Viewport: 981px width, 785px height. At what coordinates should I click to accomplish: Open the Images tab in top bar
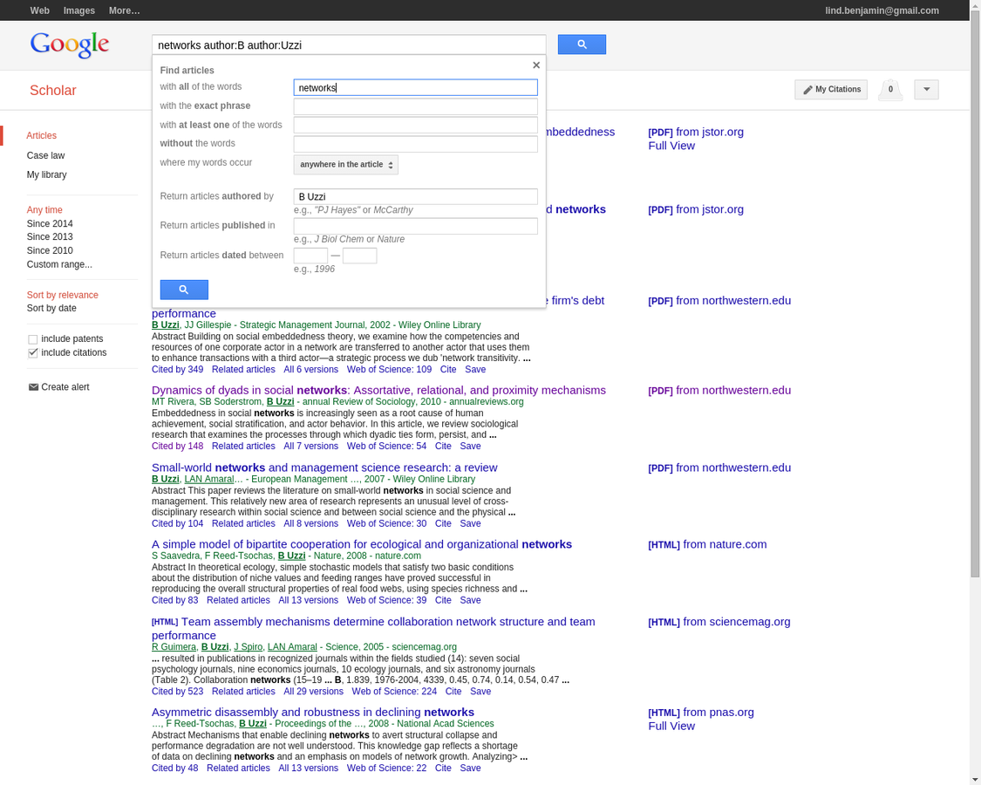78,10
